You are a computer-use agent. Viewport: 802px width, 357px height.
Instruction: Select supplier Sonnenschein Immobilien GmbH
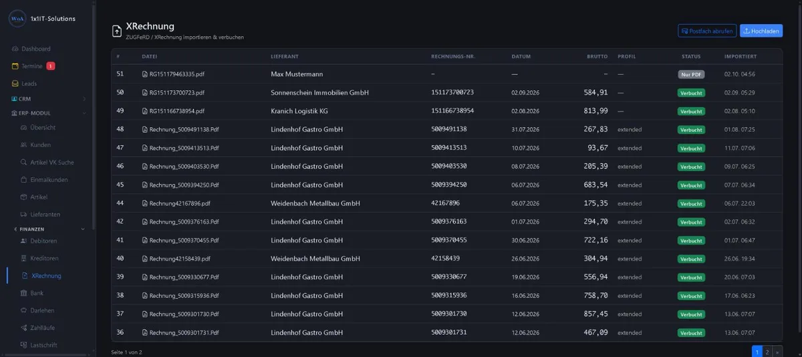pyautogui.click(x=319, y=92)
